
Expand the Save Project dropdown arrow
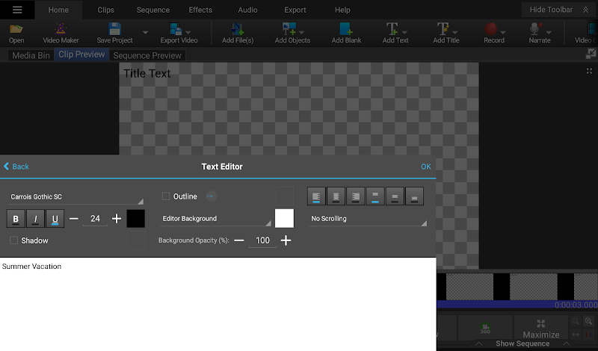145,32
